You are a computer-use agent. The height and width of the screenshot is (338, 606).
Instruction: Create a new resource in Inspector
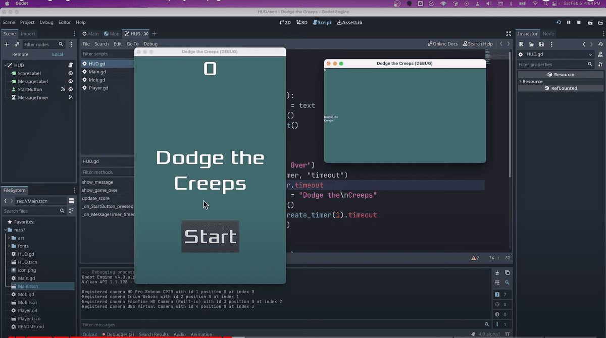tap(522, 44)
